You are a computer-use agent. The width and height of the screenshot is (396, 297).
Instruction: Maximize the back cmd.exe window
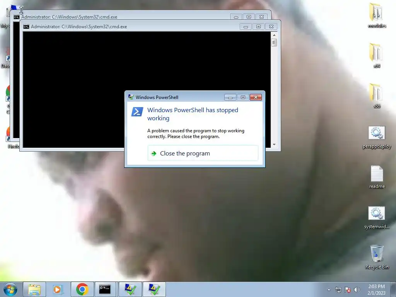(249, 17)
